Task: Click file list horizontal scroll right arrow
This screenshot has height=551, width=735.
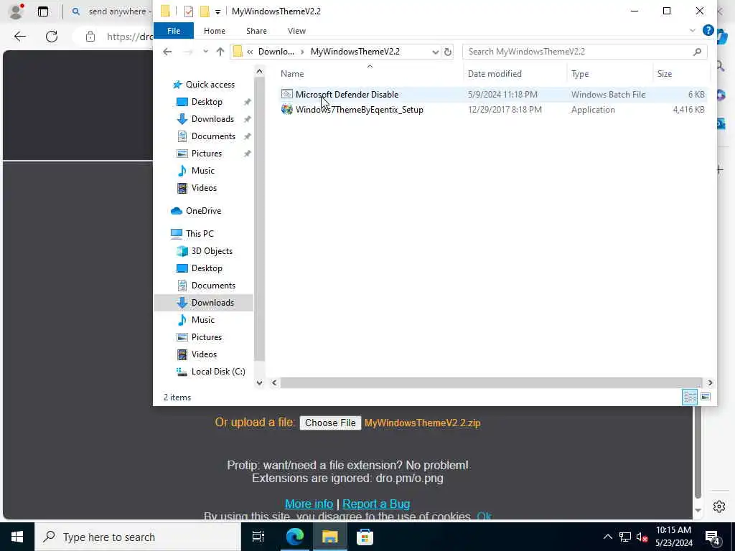Action: click(710, 383)
